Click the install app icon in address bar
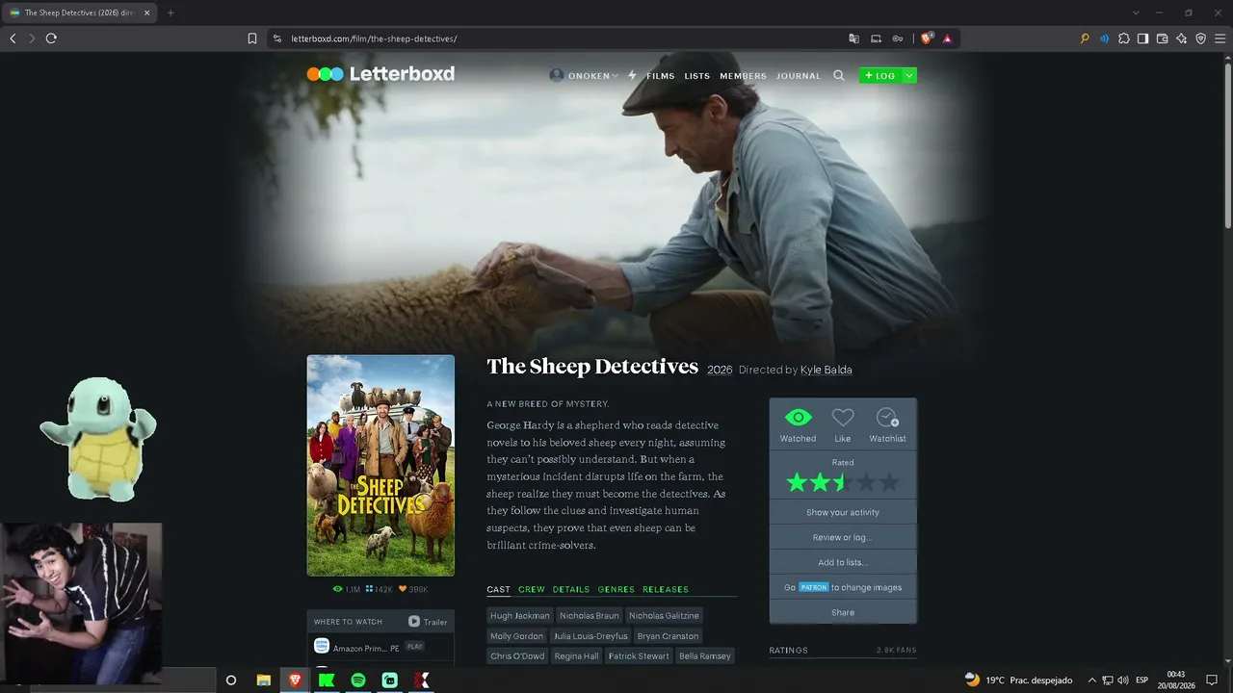 [876, 38]
